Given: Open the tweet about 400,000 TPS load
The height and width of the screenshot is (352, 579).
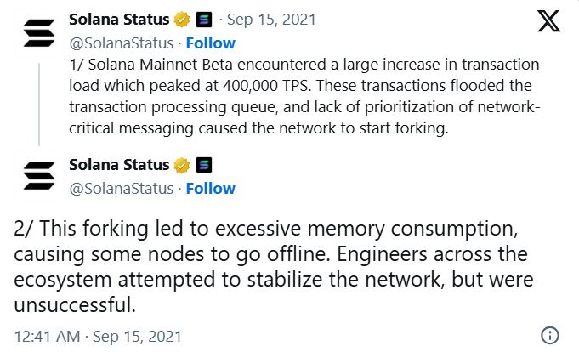Looking at the screenshot, I should tap(304, 96).
